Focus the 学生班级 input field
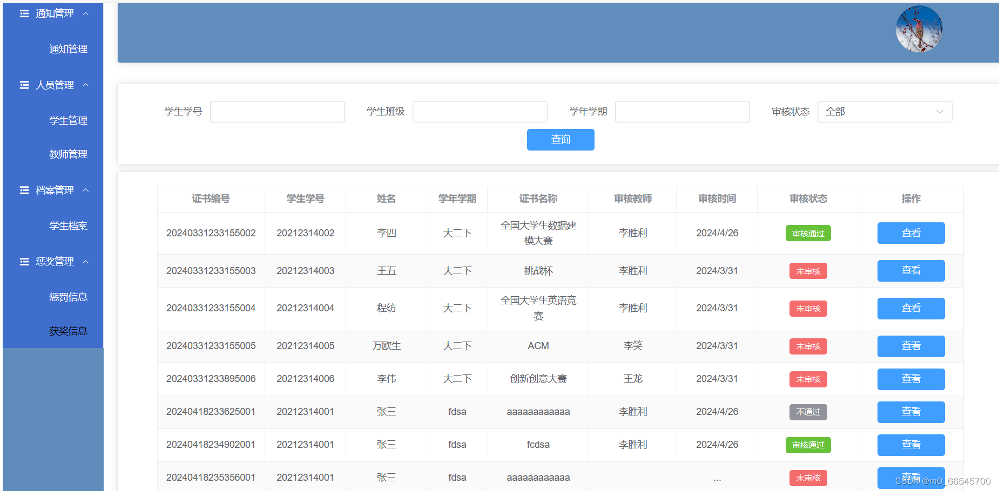Viewport: 999px width, 491px height. (480, 112)
